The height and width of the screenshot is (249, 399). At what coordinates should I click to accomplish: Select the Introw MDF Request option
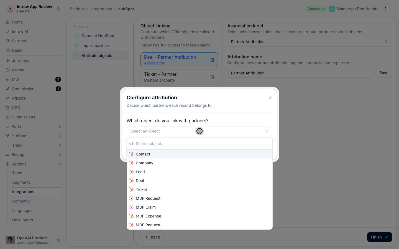199,198
